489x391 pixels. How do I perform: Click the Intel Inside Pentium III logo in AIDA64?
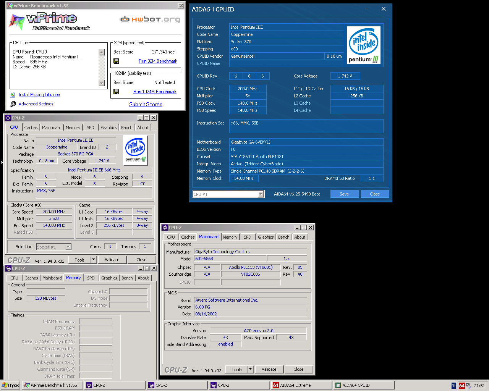pos(364,45)
